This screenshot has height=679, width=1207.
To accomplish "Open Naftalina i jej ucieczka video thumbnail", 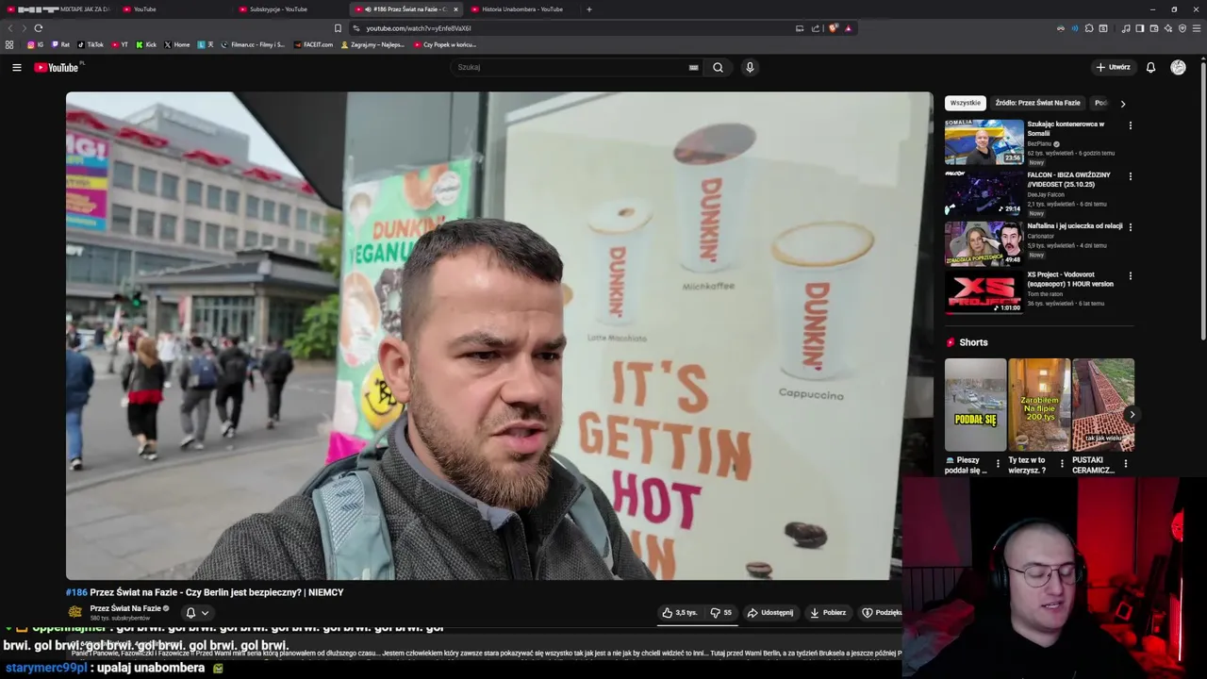I will [984, 243].
